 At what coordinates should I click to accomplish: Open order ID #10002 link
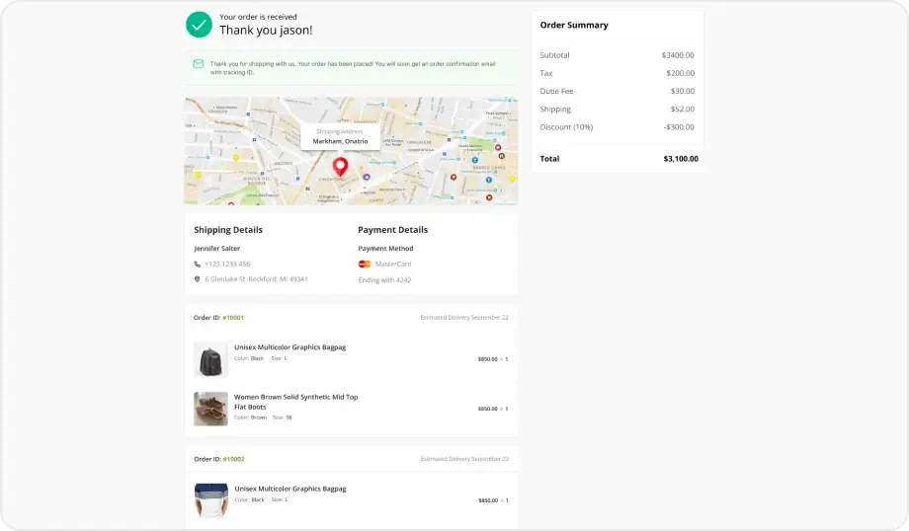(x=233, y=459)
